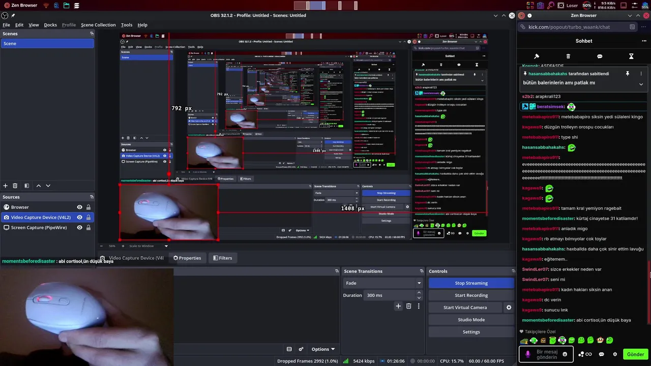Open the Tools menu
The image size is (651, 366).
[127, 25]
